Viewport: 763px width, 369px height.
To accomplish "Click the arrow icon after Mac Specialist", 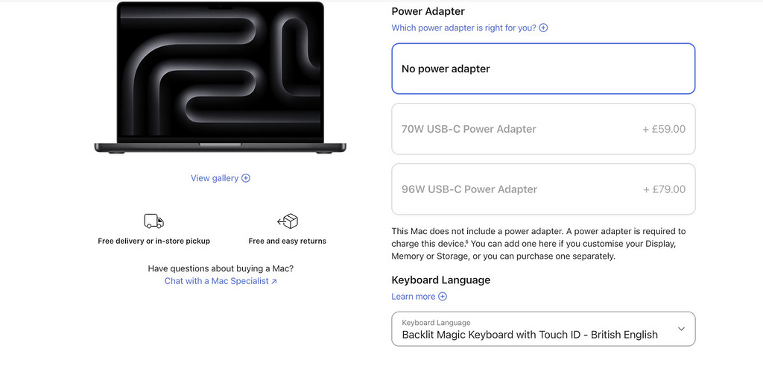I will pyautogui.click(x=274, y=282).
